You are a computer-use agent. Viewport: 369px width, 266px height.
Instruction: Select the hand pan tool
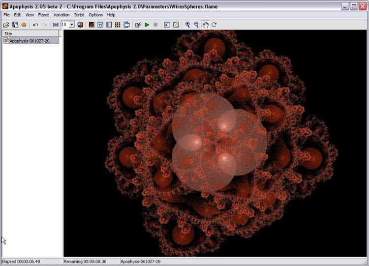206,25
